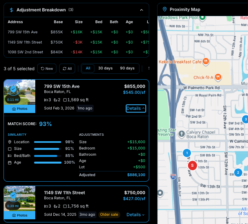Click map marker 1 near SW 9th St

click(x=187, y=153)
